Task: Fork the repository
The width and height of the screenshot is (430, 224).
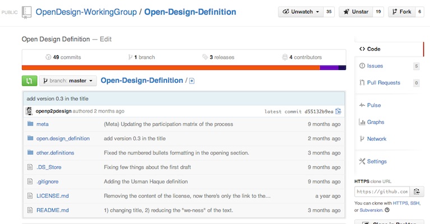Action: point(402,12)
